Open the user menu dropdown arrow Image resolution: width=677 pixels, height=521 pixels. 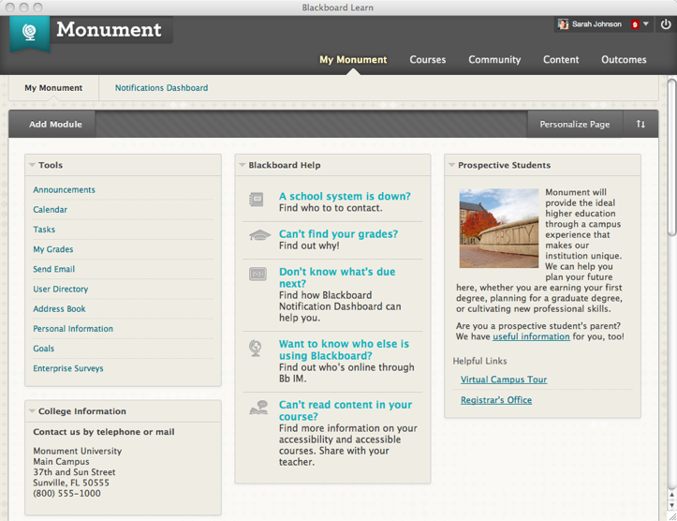[x=646, y=24]
